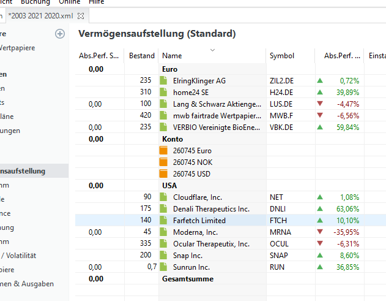Click the green up arrow for RUN
386x301 pixels.
(x=320, y=267)
